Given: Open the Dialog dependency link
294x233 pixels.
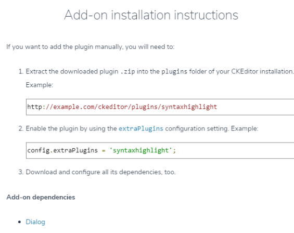Looking at the screenshot, I should [35, 222].
